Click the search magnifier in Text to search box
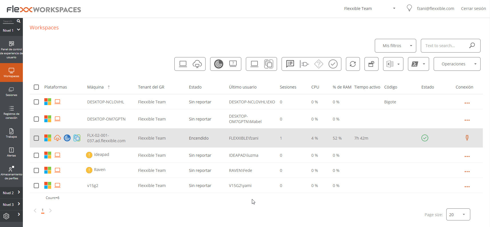This screenshot has height=227, width=490. pos(472,45)
